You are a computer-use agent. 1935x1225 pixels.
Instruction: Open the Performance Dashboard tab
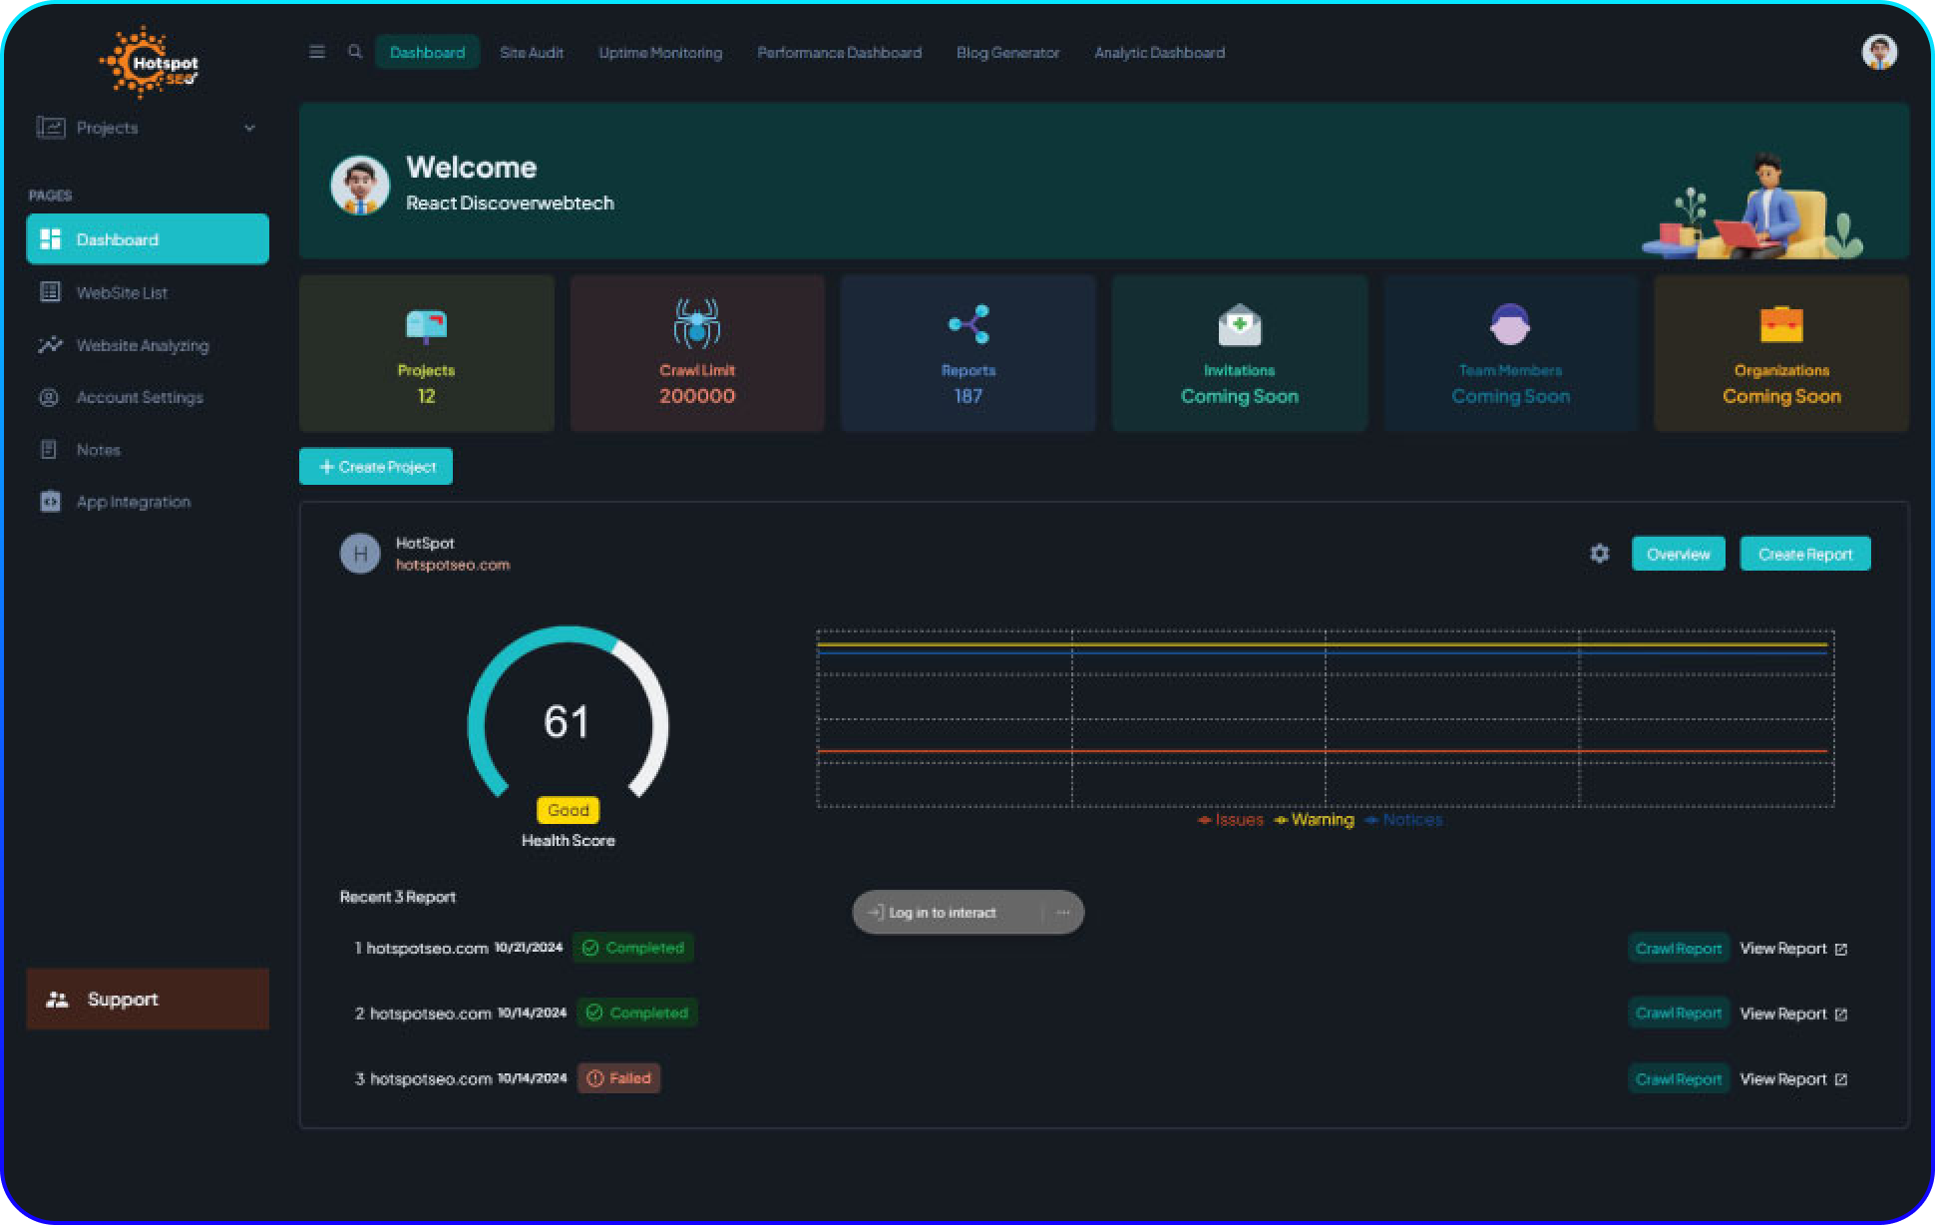click(x=839, y=52)
